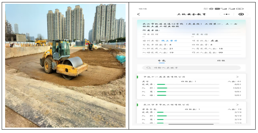The image size is (258, 133).
Task: Click green marker on 中铁十一局 card
Action: tap(138, 77)
